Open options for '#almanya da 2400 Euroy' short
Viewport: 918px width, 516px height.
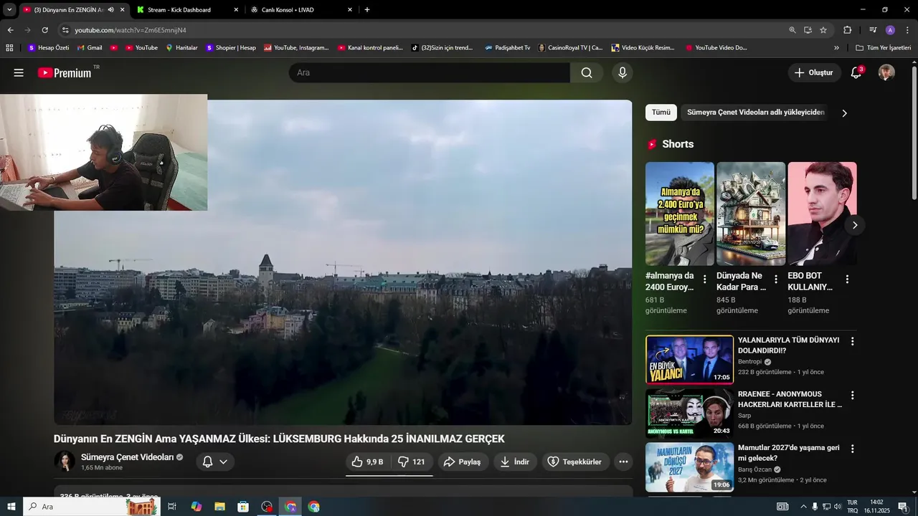(x=705, y=279)
